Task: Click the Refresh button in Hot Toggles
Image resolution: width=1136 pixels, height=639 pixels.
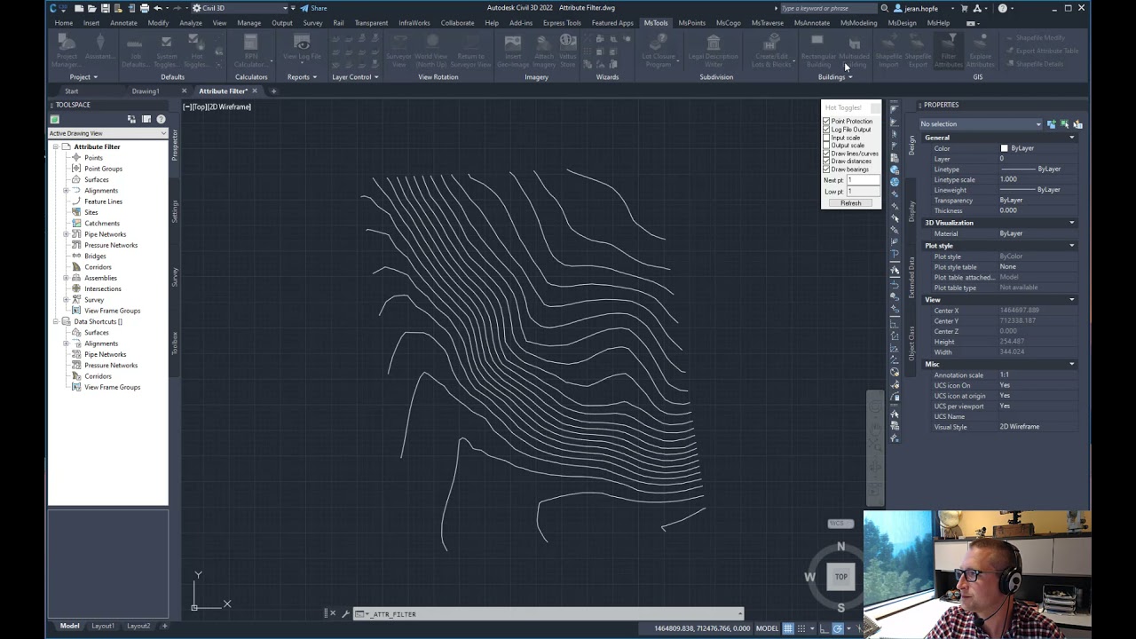Action: (851, 203)
